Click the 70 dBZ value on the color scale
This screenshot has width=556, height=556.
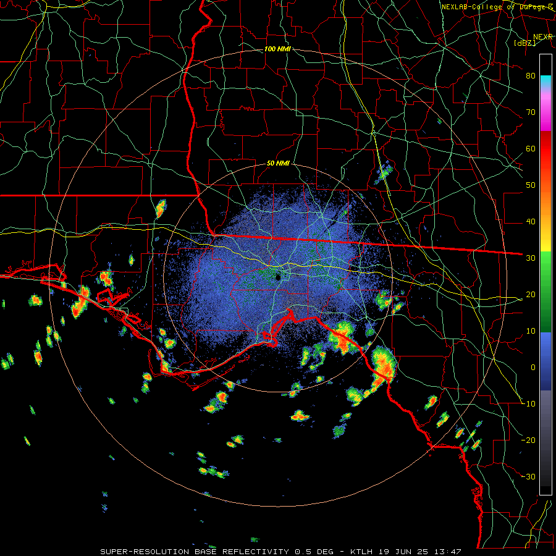pyautogui.click(x=531, y=112)
